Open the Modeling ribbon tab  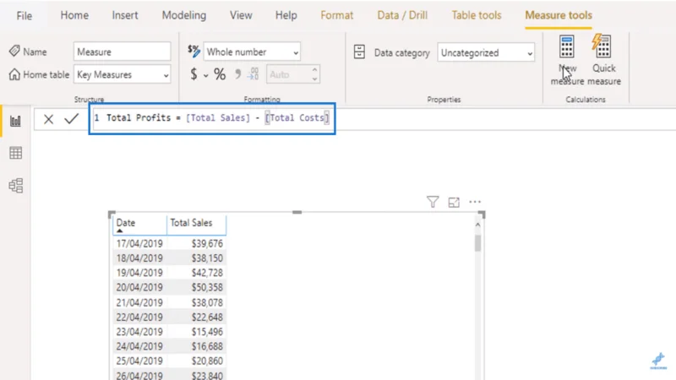(x=184, y=15)
